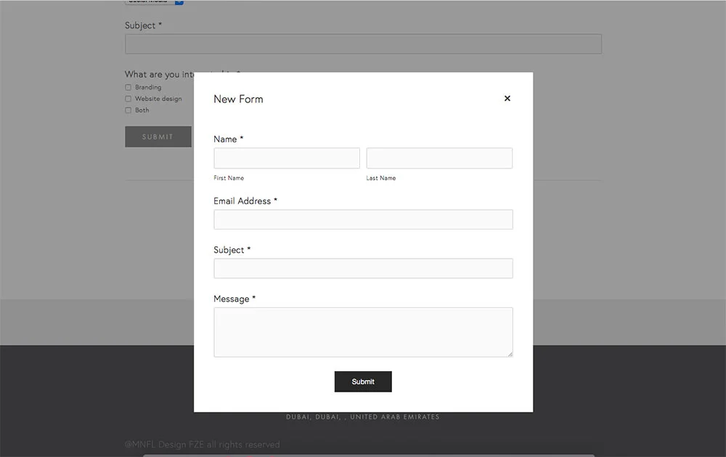This screenshot has width=726, height=457.
Task: Click the 'First Name' caption text
Action: 229,178
